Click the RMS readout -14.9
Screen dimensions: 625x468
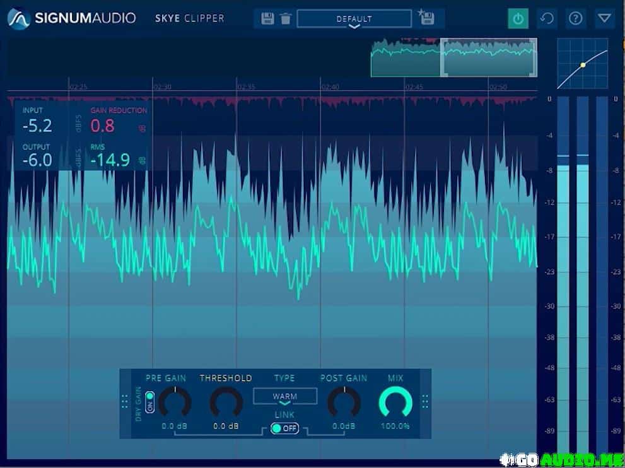(110, 160)
